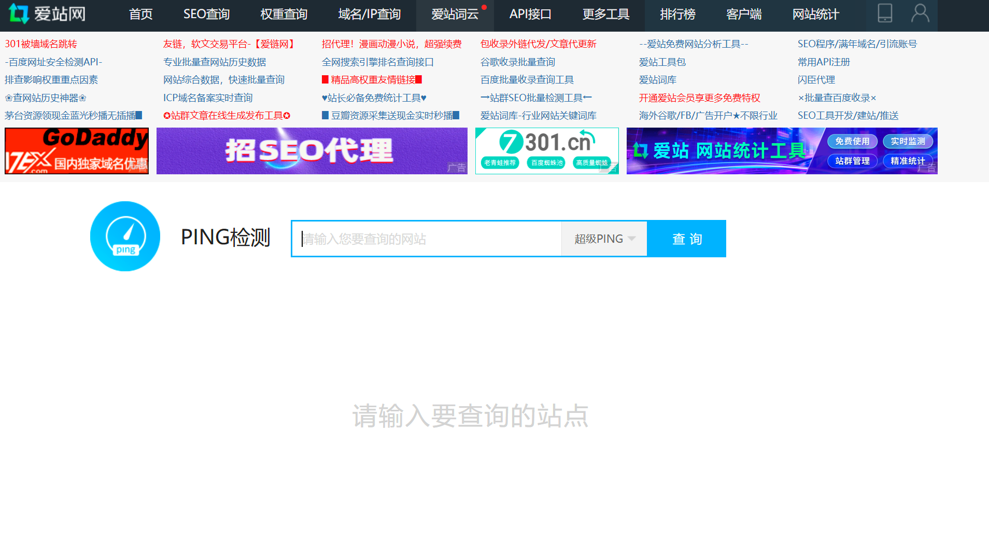Visit the 谷歌收录批量查询 link

click(x=517, y=62)
